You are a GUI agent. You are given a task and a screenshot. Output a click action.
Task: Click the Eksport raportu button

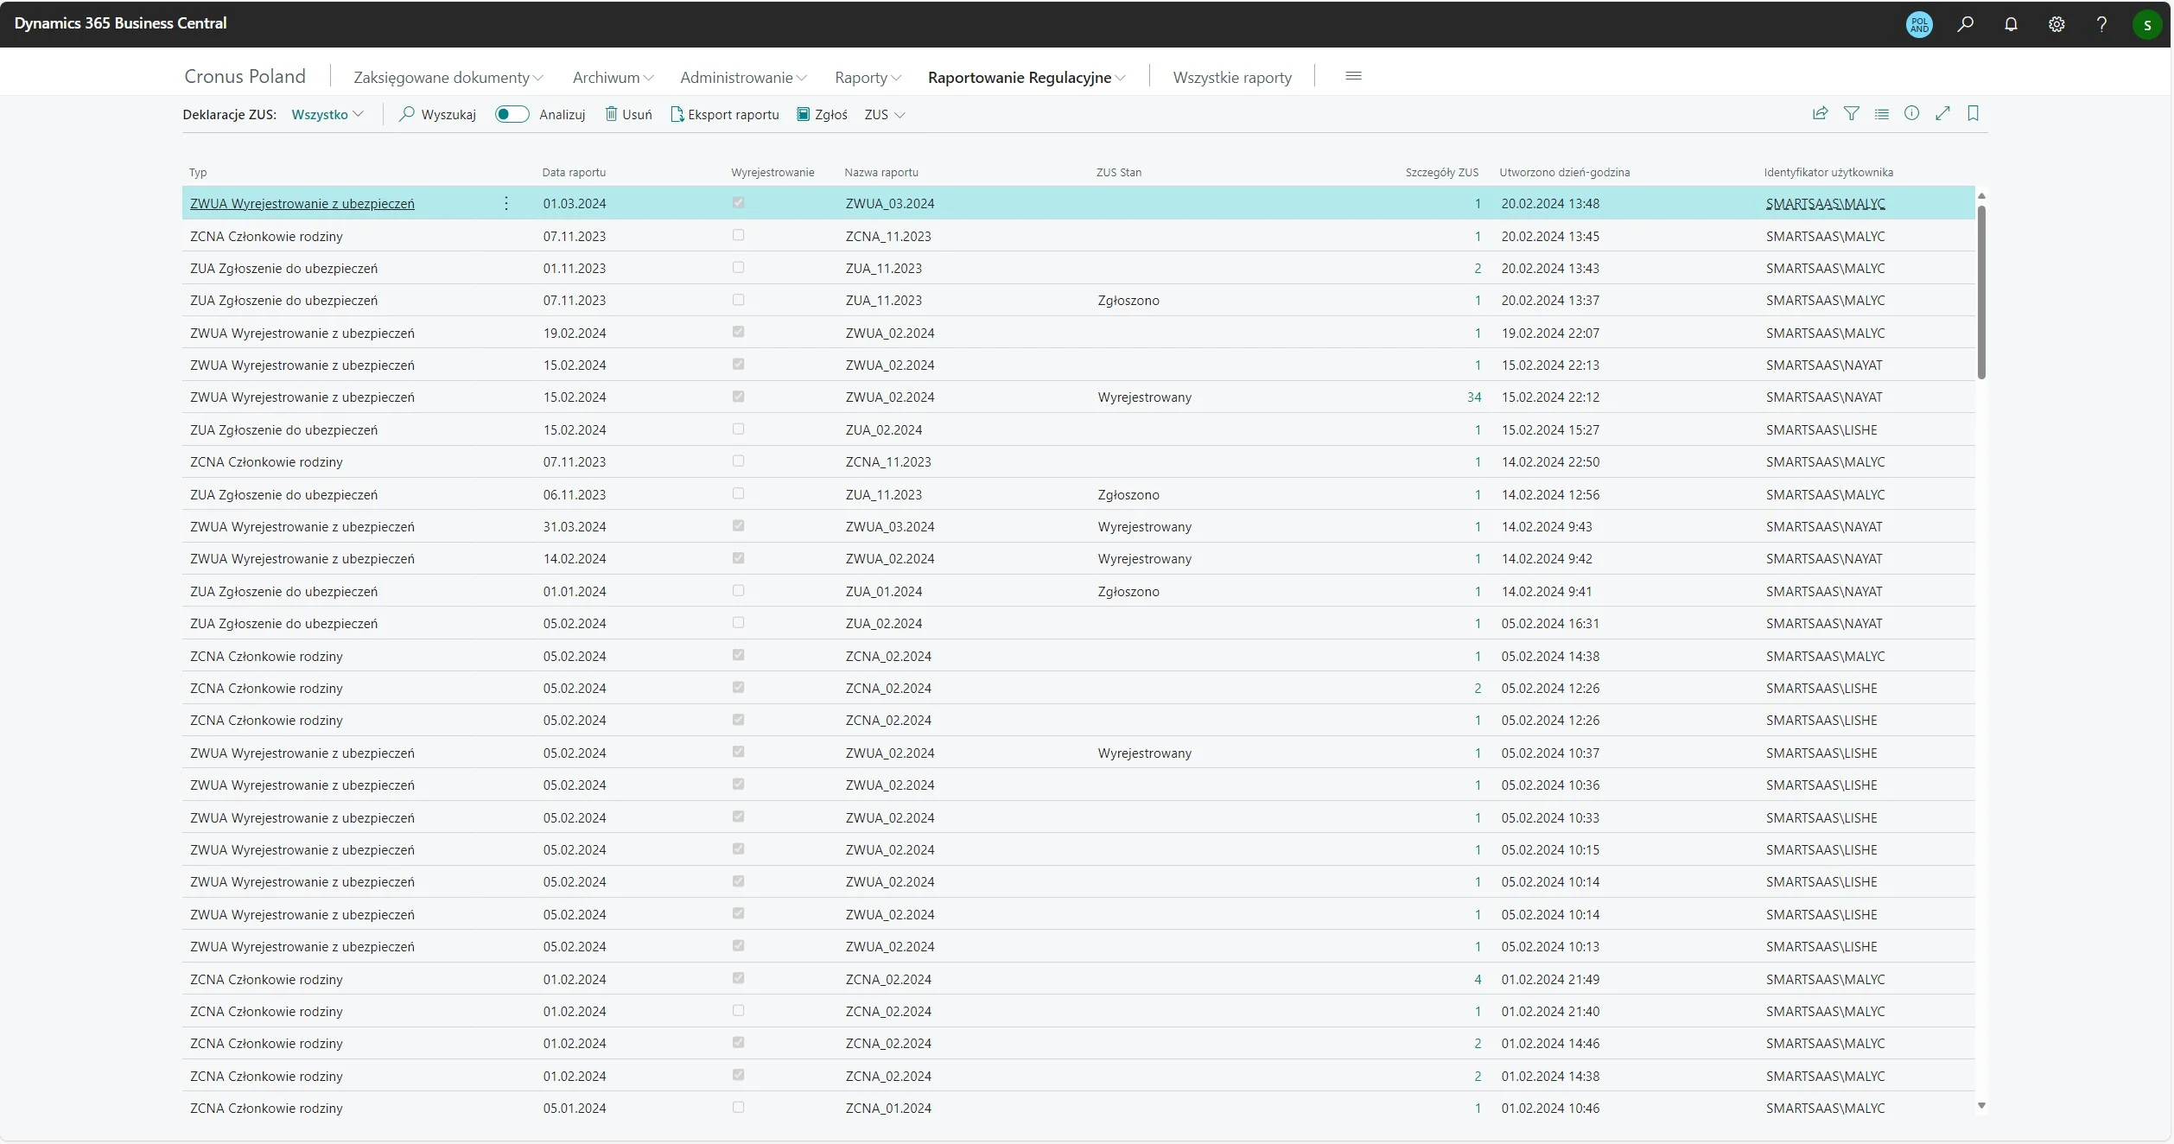pos(724,114)
